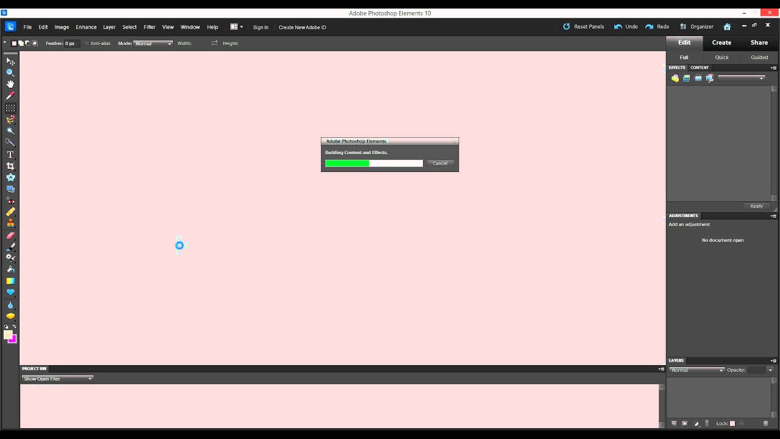Select the Spot Healing Brush tool
780x439 pixels.
(x=10, y=212)
